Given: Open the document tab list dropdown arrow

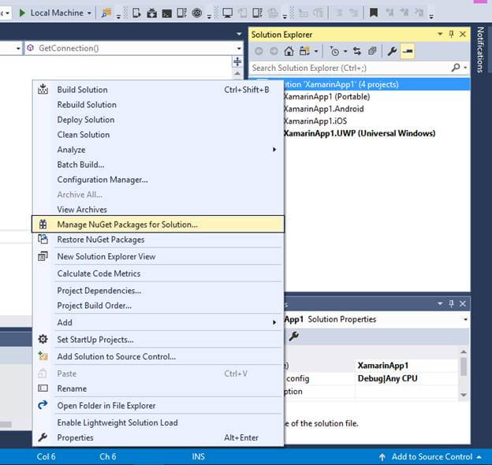Looking at the screenshot, I should click(239, 34).
